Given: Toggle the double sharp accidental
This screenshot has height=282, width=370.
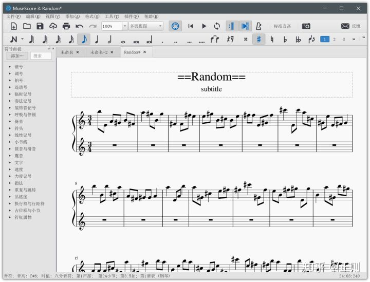Looking at the screenshot, I should pos(246,40).
